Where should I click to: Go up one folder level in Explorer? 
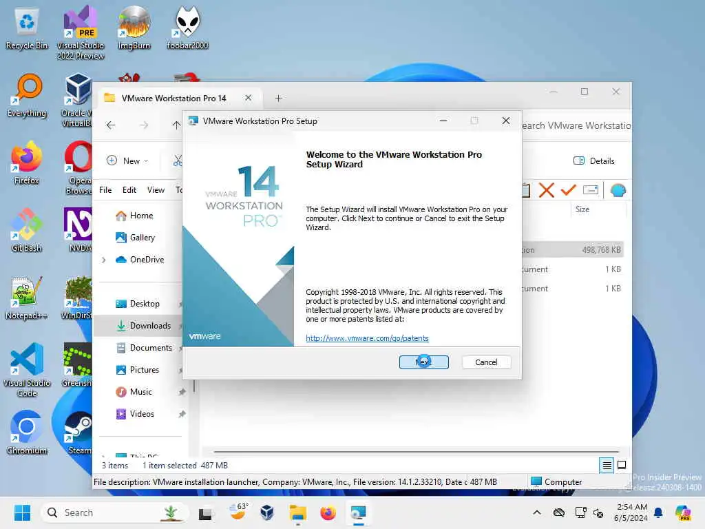[176, 125]
